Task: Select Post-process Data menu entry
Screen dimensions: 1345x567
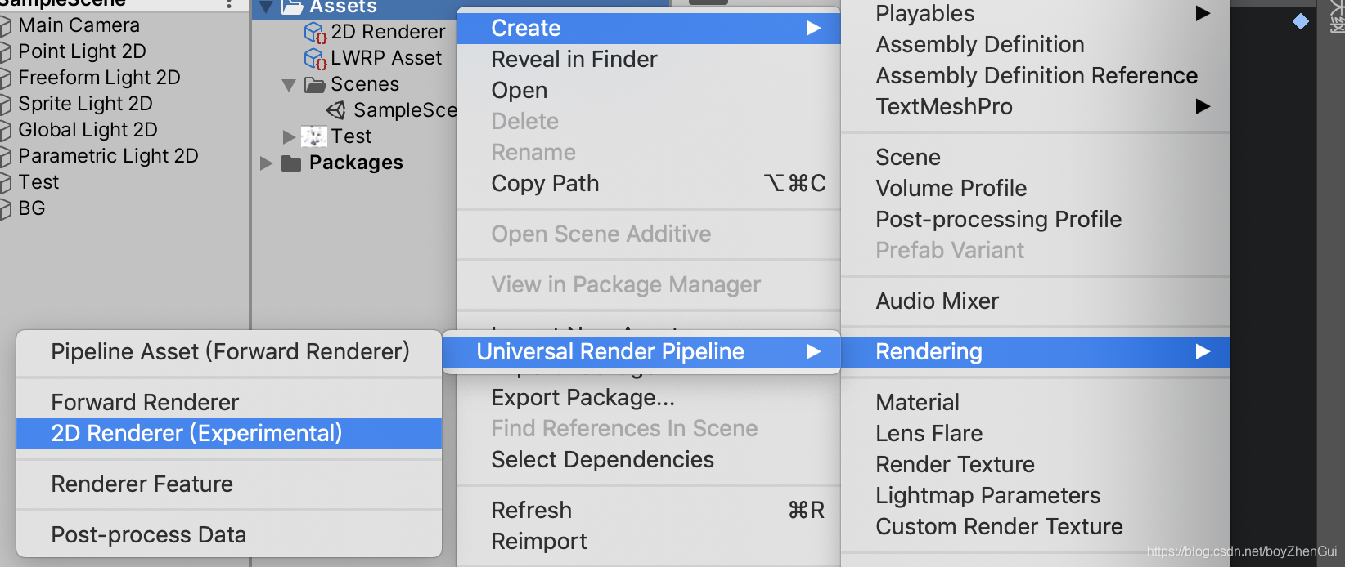Action: click(x=229, y=534)
